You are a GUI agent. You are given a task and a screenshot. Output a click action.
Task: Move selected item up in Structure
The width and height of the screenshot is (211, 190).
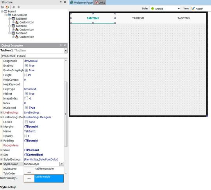pos(14,7)
